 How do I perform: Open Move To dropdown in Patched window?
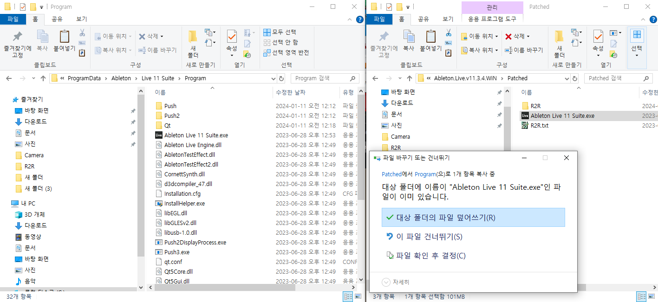pyautogui.click(x=479, y=36)
